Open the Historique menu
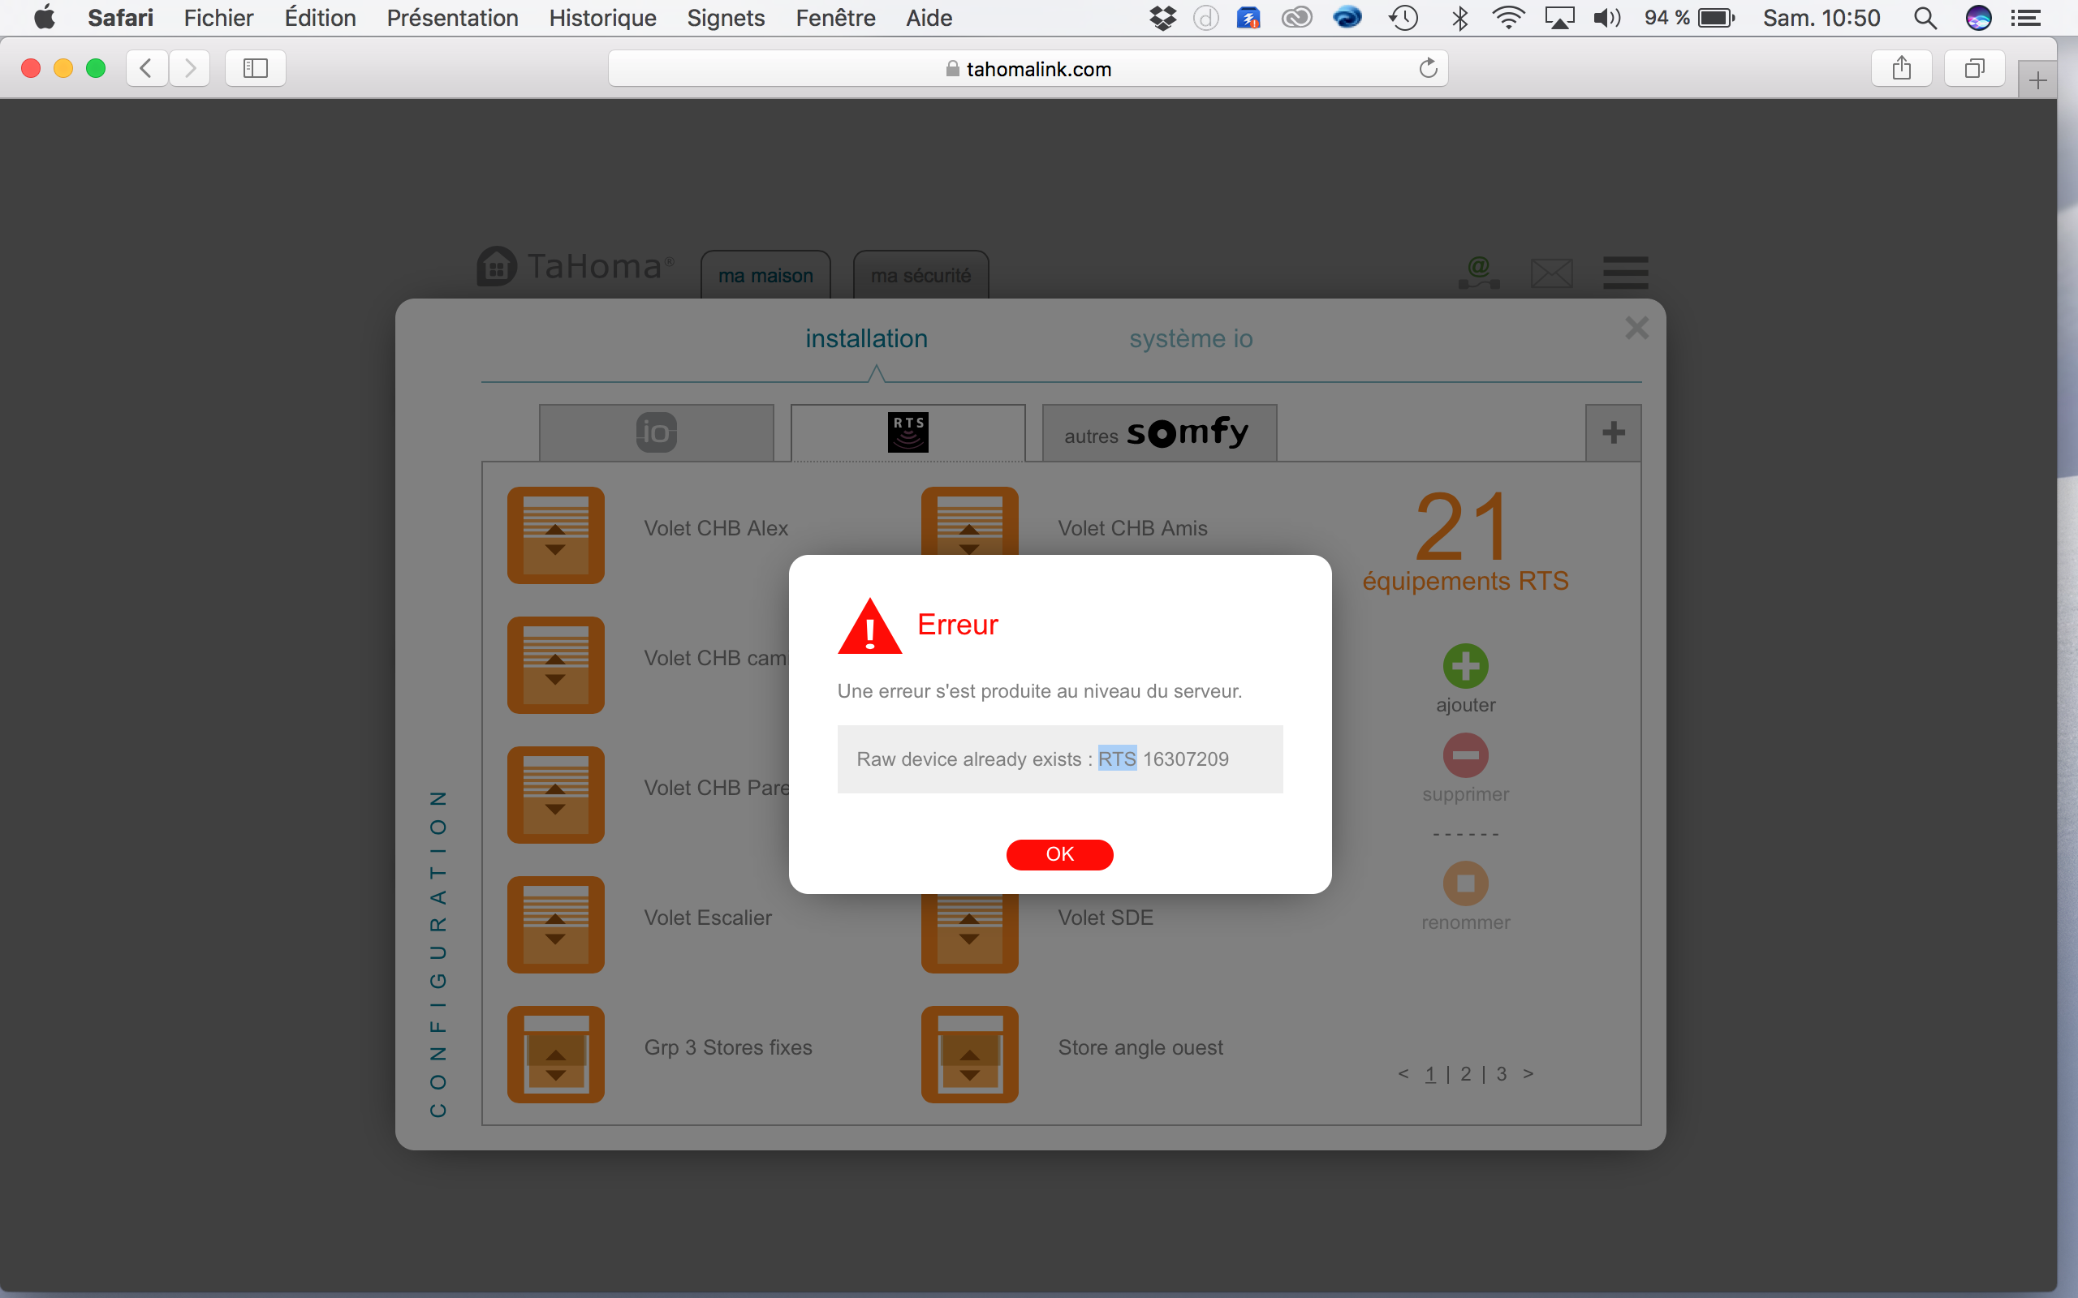The image size is (2078, 1298). point(602,18)
